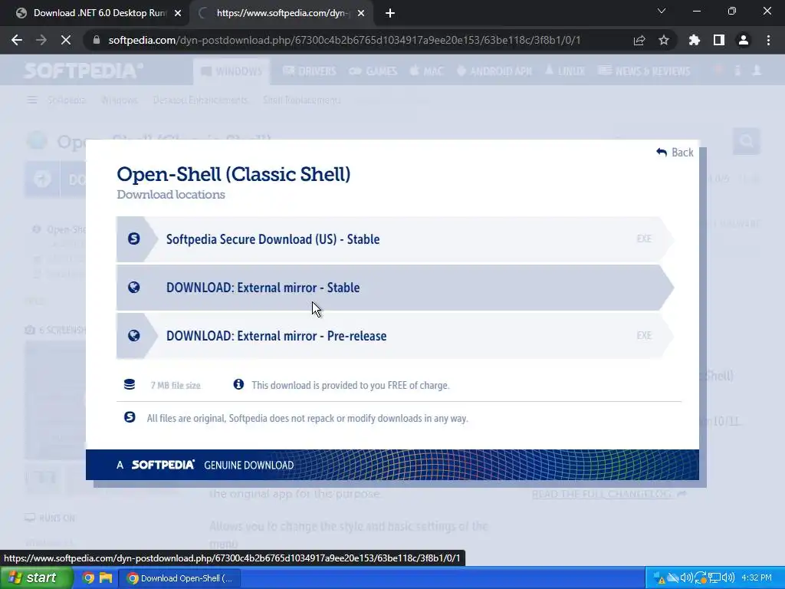Click the Softpedia logo in header
This screenshot has height=589, width=785.
coord(83,71)
